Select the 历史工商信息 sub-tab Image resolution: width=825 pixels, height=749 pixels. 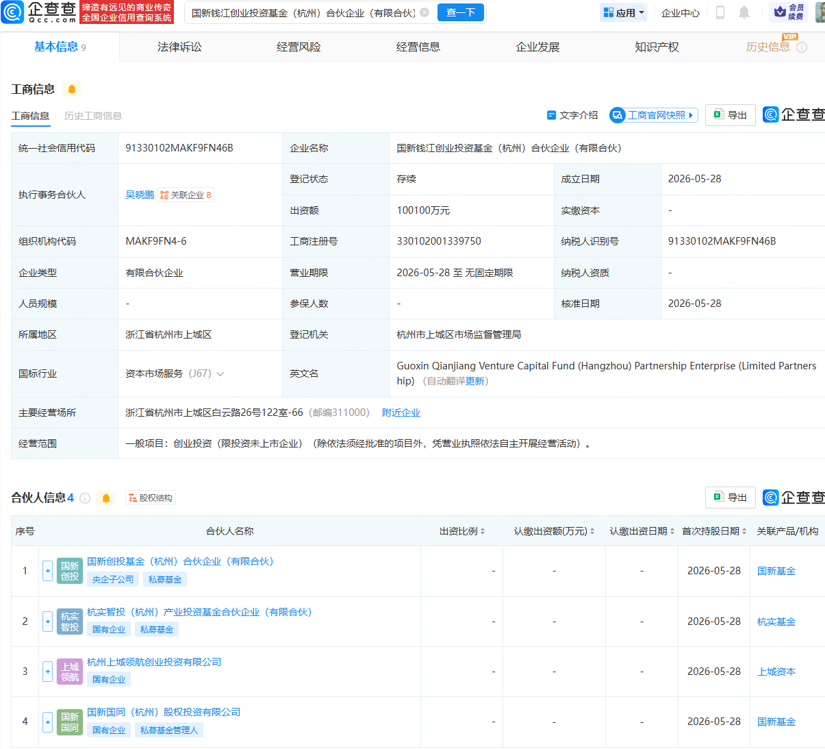[93, 116]
